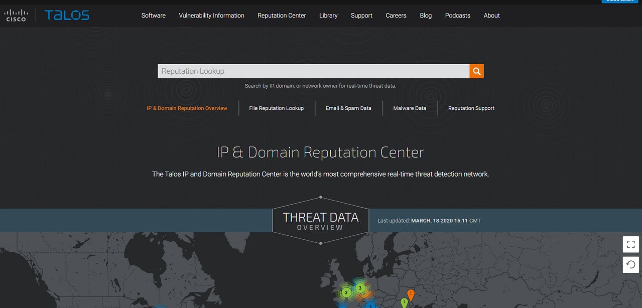Click the "Last updated: MARCH, 18 2020" timestamp
Viewport: 642px width, 308px height.
tap(429, 221)
